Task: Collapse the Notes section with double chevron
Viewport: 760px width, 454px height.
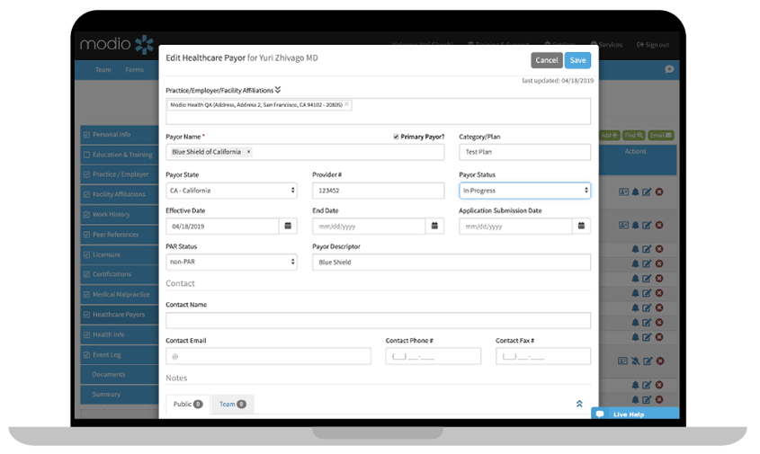Action: point(579,404)
